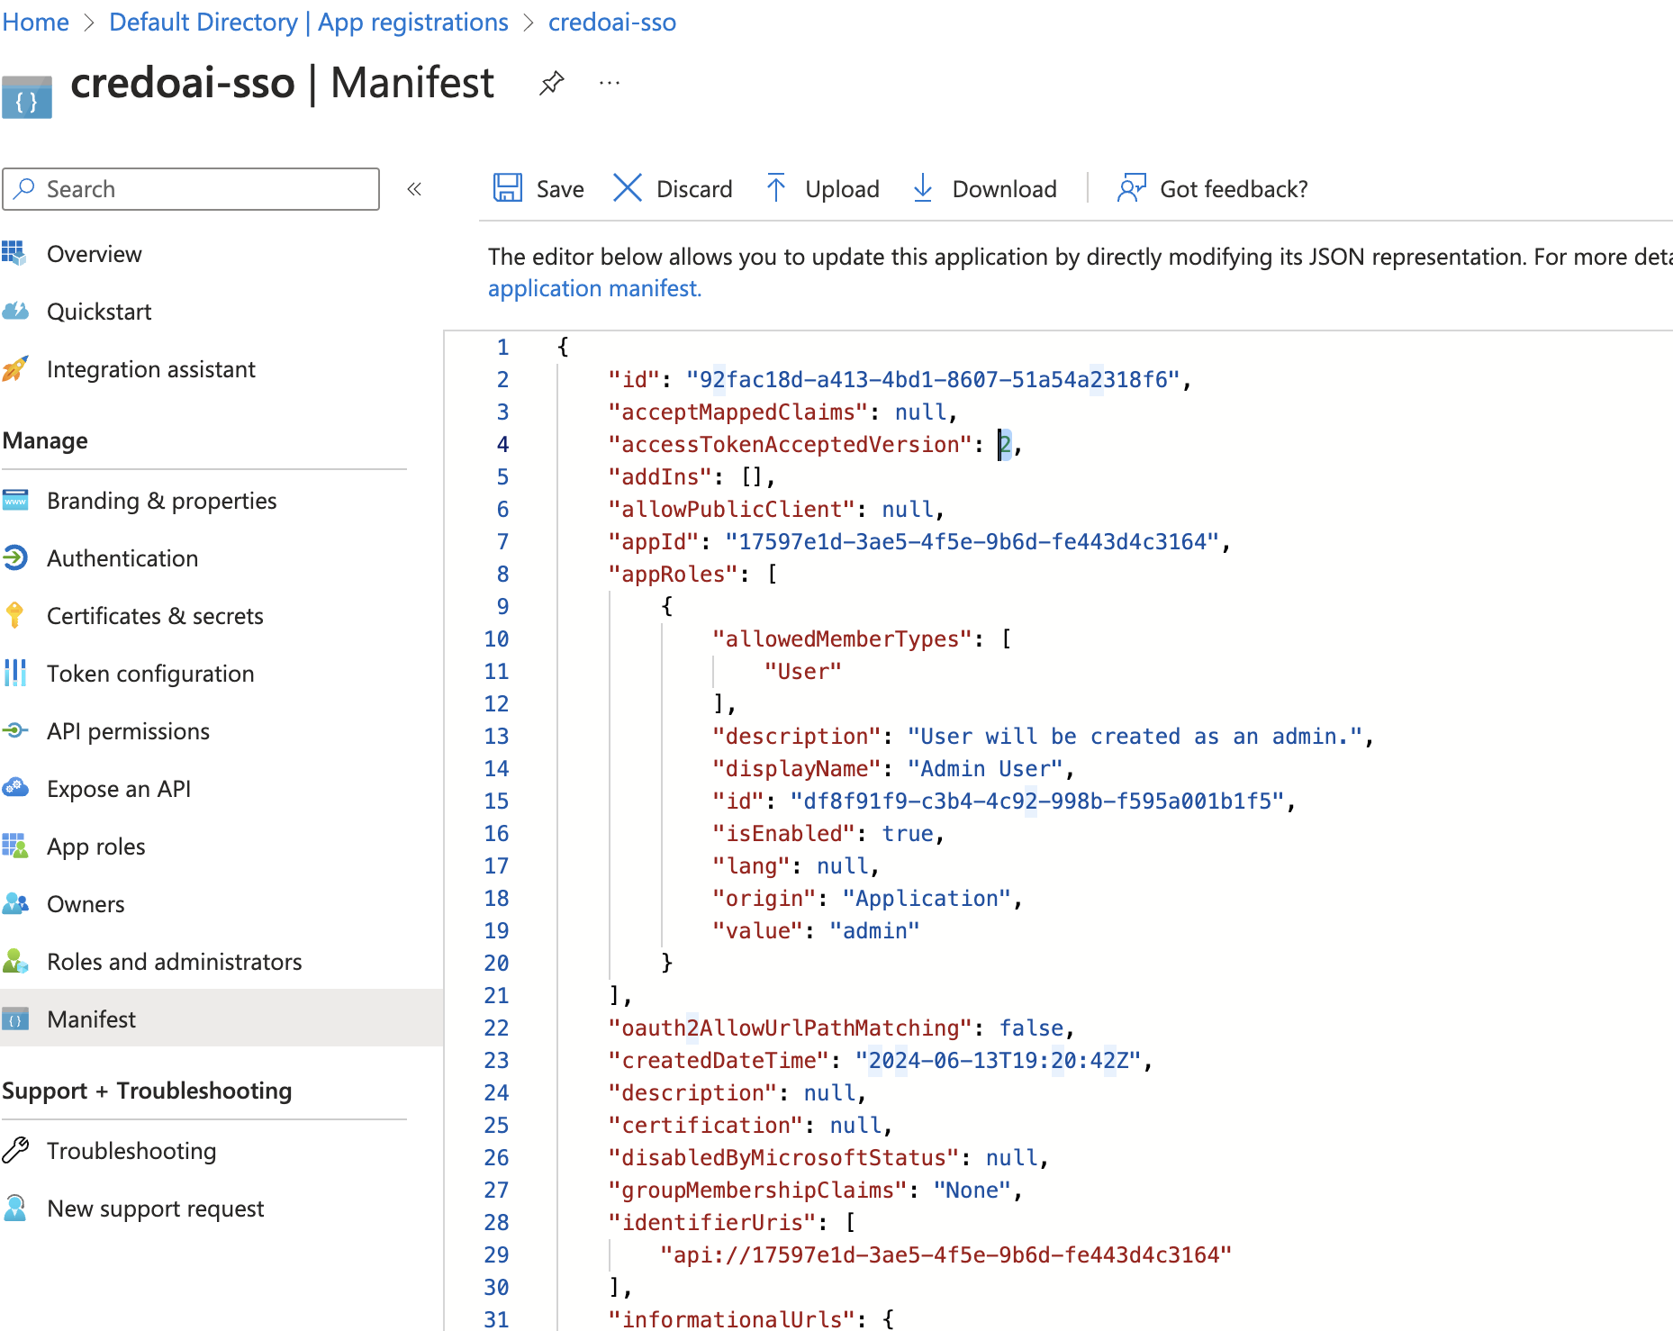Click the API permissions icon
This screenshot has width=1673, height=1331.
click(x=15, y=731)
